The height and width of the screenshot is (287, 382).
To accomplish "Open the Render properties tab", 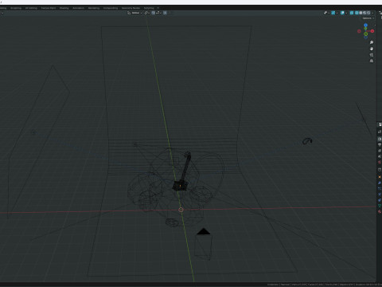I will pos(380,139).
